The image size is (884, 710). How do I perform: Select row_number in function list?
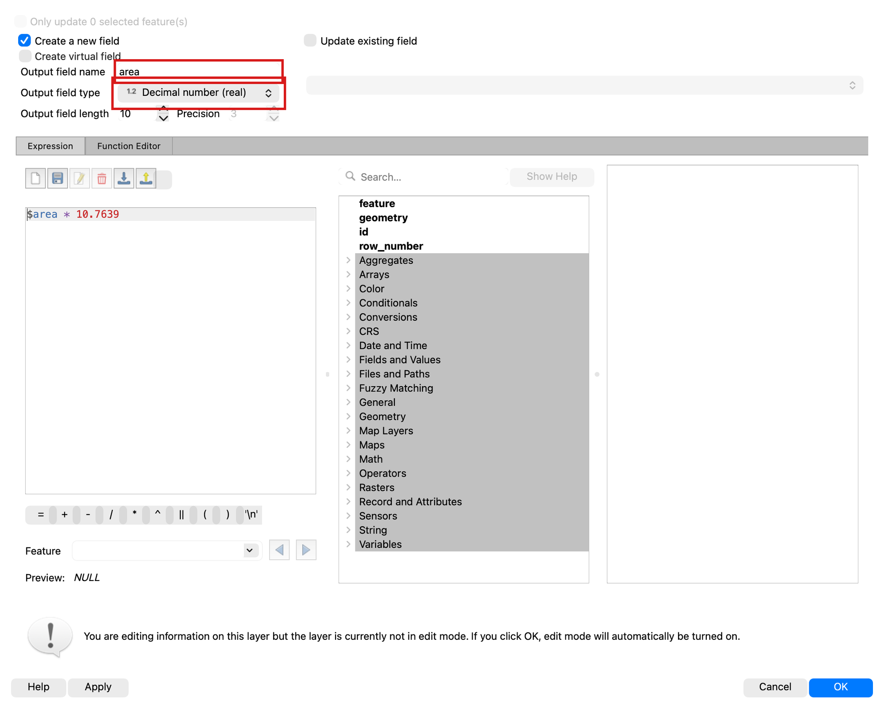tap(391, 246)
